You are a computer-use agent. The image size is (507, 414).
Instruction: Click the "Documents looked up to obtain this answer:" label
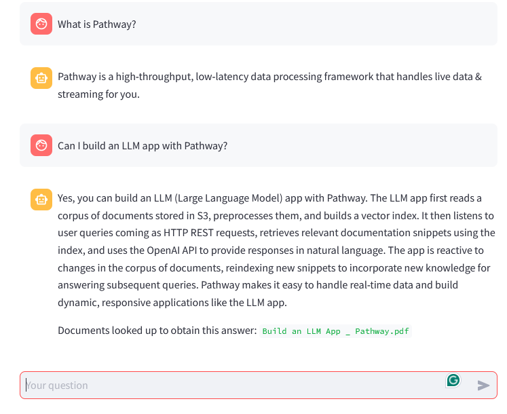tap(157, 331)
